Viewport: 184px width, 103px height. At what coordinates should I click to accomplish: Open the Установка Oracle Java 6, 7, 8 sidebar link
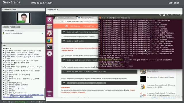[161, 94]
